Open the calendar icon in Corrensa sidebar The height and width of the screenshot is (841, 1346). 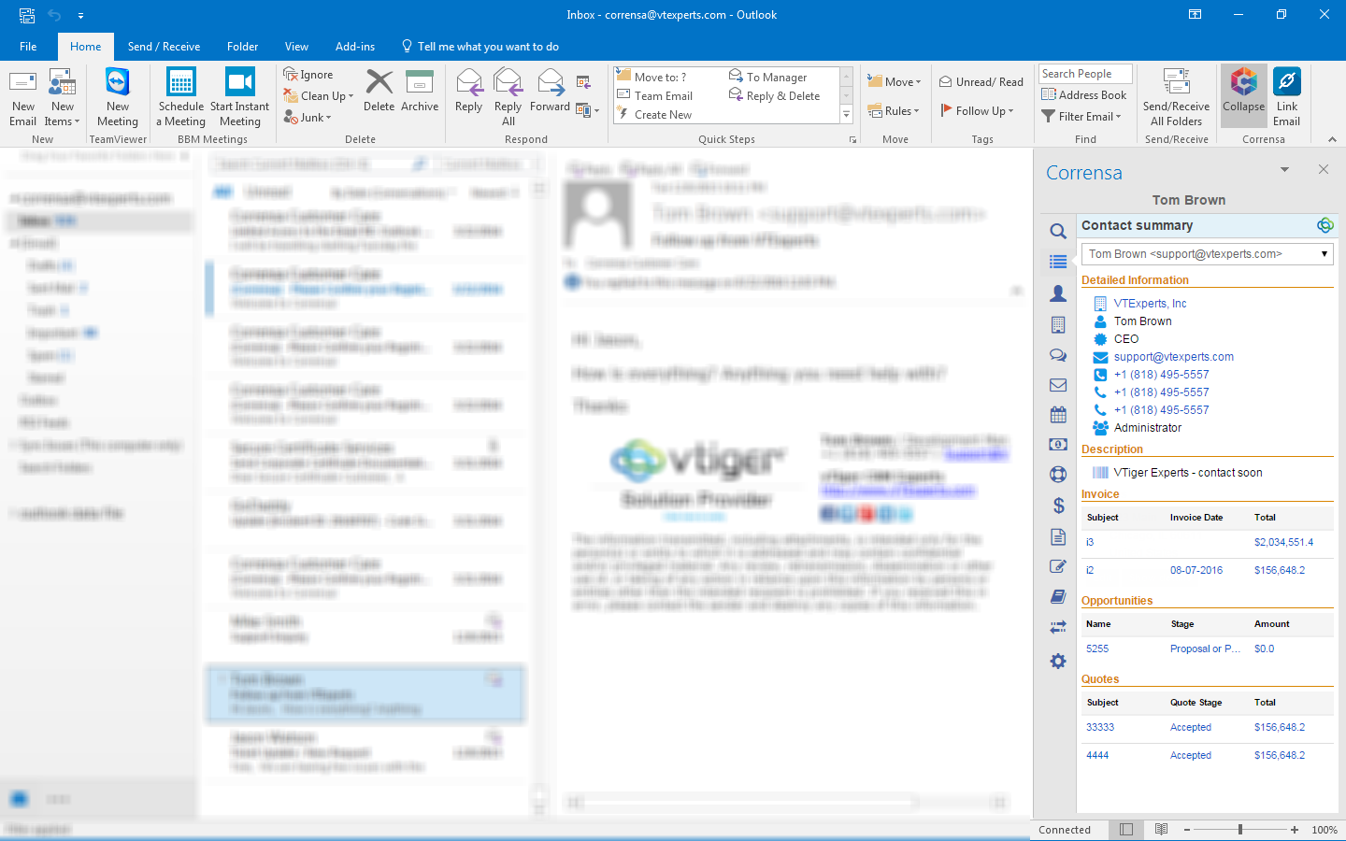(x=1058, y=415)
